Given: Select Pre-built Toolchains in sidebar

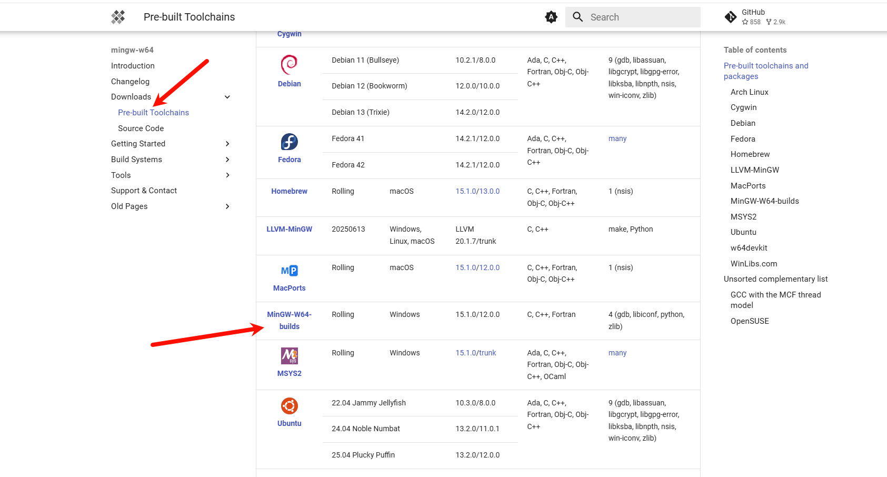Looking at the screenshot, I should point(153,113).
